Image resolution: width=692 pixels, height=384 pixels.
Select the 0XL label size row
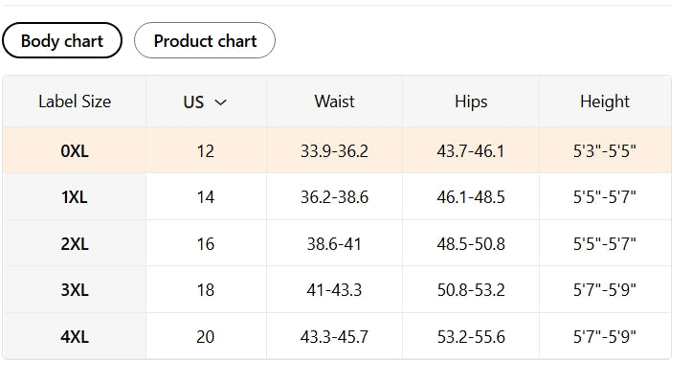(75, 150)
